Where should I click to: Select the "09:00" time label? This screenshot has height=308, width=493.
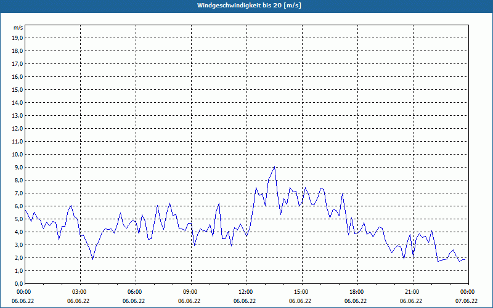[x=191, y=292]
